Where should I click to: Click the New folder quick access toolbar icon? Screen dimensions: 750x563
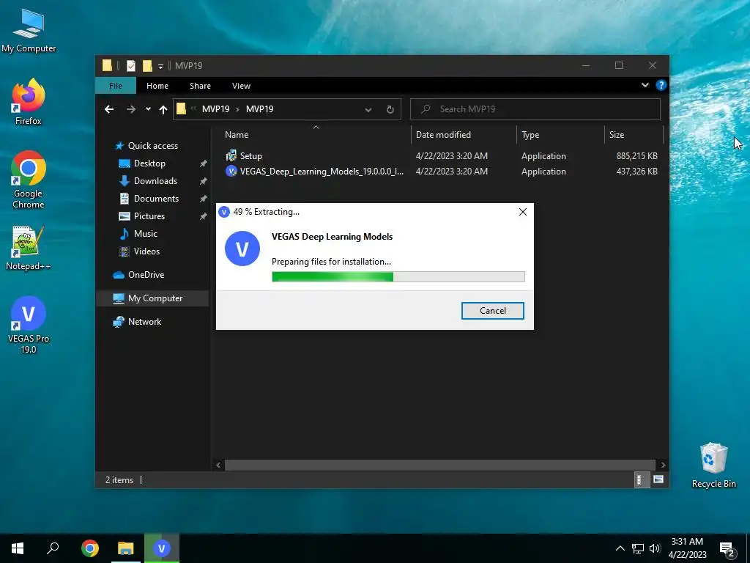click(147, 65)
